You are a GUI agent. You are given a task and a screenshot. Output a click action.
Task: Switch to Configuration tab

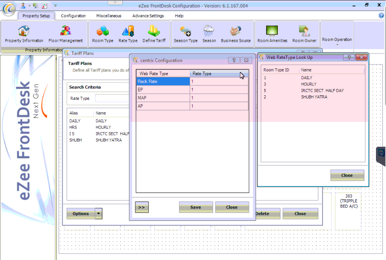(x=74, y=16)
